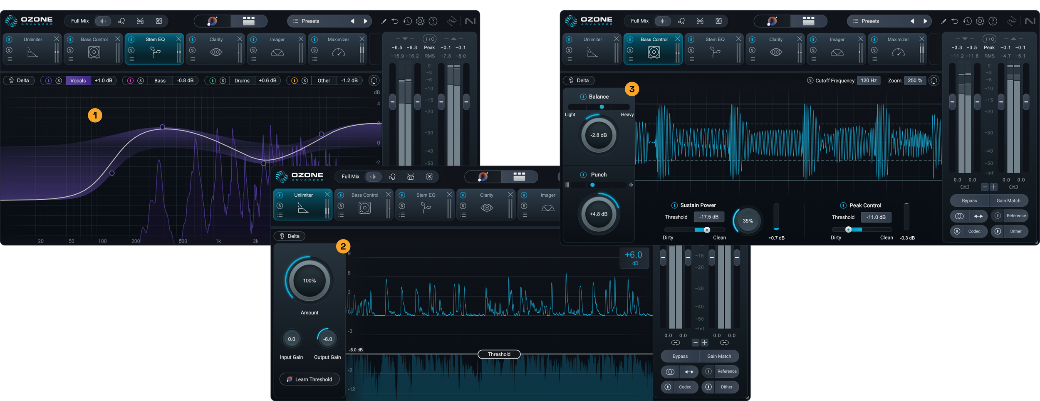Screen dimensions: 1040x401
Task: Click the help question mark in left window
Action: click(x=433, y=21)
